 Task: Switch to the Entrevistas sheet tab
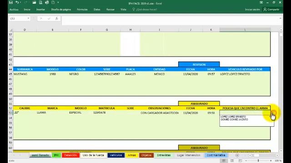coord(164,155)
